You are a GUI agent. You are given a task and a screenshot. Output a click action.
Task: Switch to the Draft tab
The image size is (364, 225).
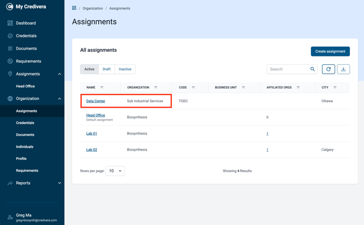click(106, 69)
